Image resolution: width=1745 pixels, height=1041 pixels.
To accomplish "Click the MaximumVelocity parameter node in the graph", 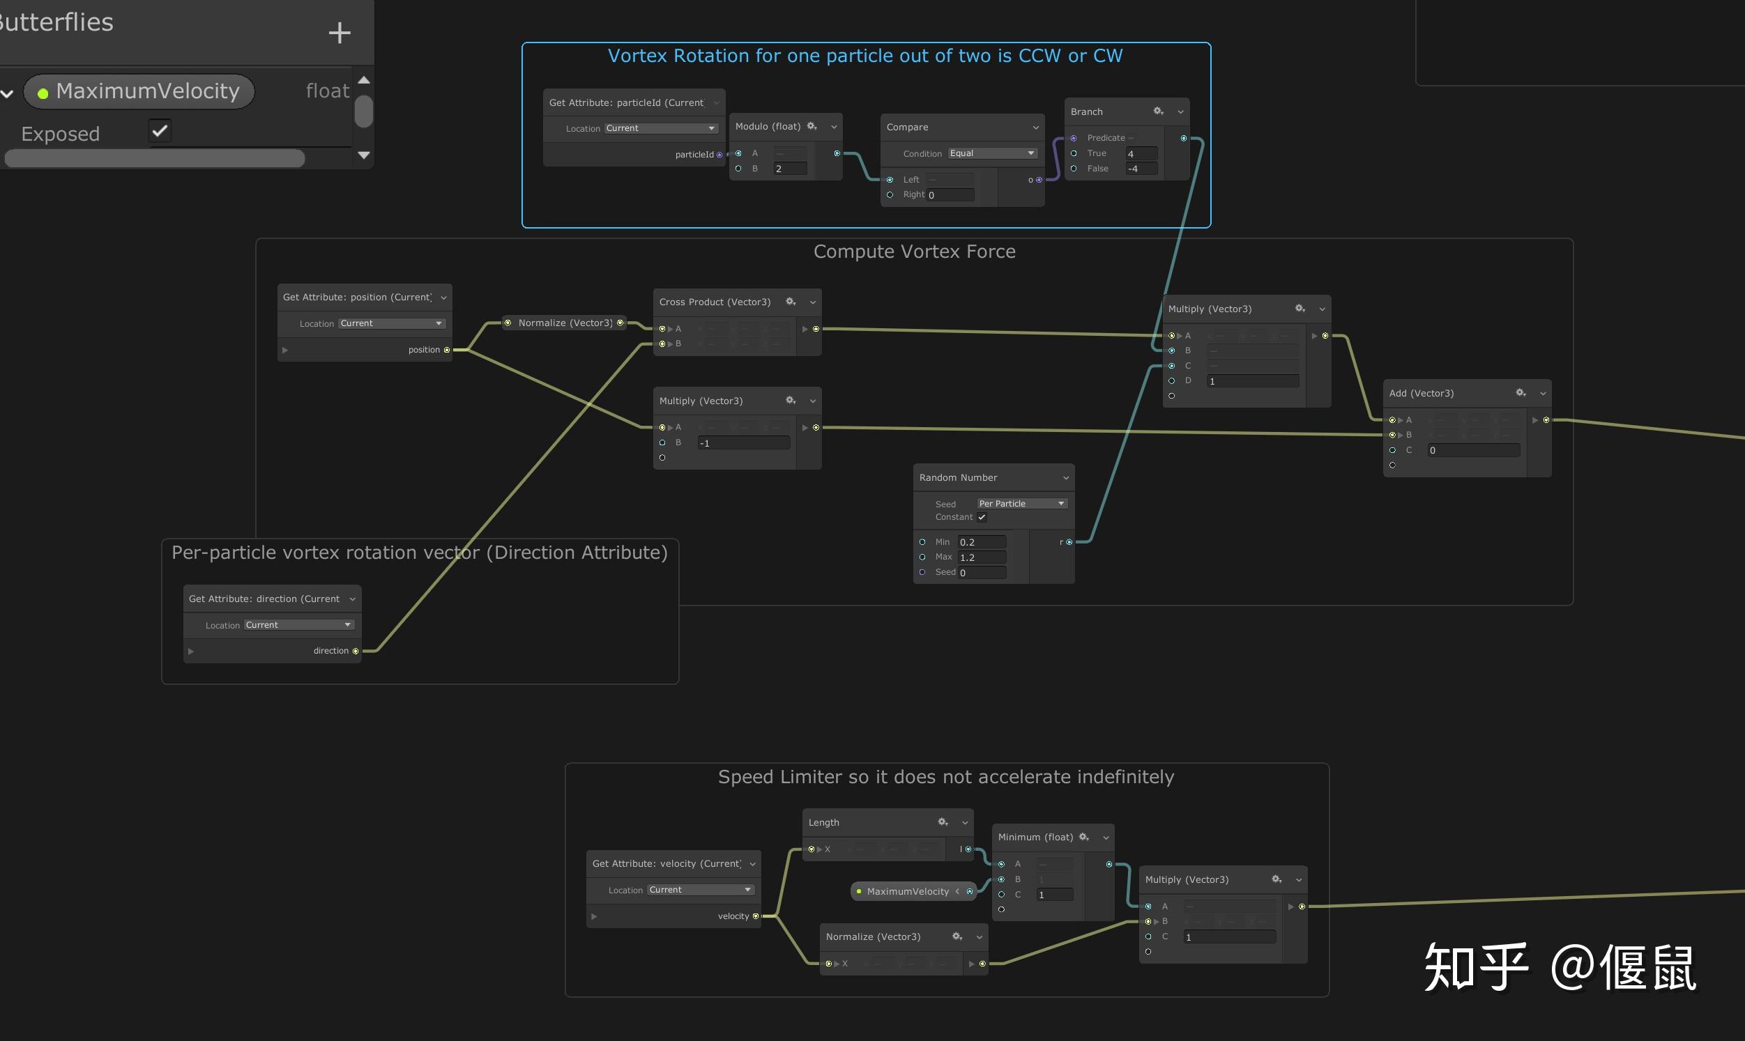I will tap(907, 892).
